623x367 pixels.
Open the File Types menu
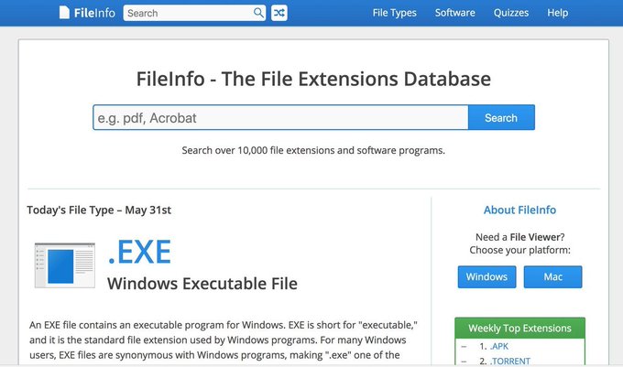coord(395,13)
